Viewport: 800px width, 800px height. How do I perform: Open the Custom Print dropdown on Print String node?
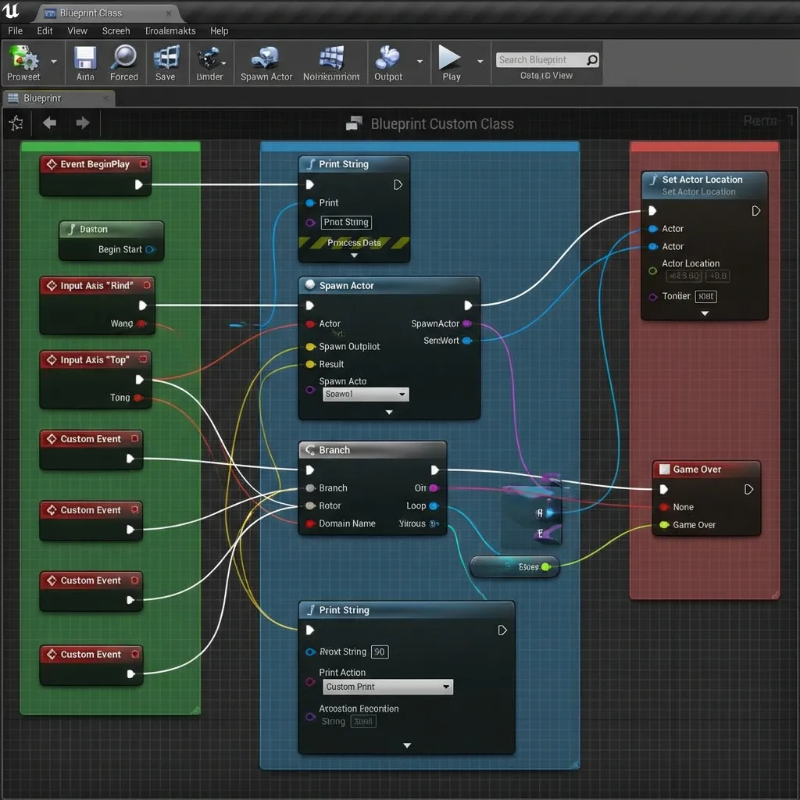point(387,687)
